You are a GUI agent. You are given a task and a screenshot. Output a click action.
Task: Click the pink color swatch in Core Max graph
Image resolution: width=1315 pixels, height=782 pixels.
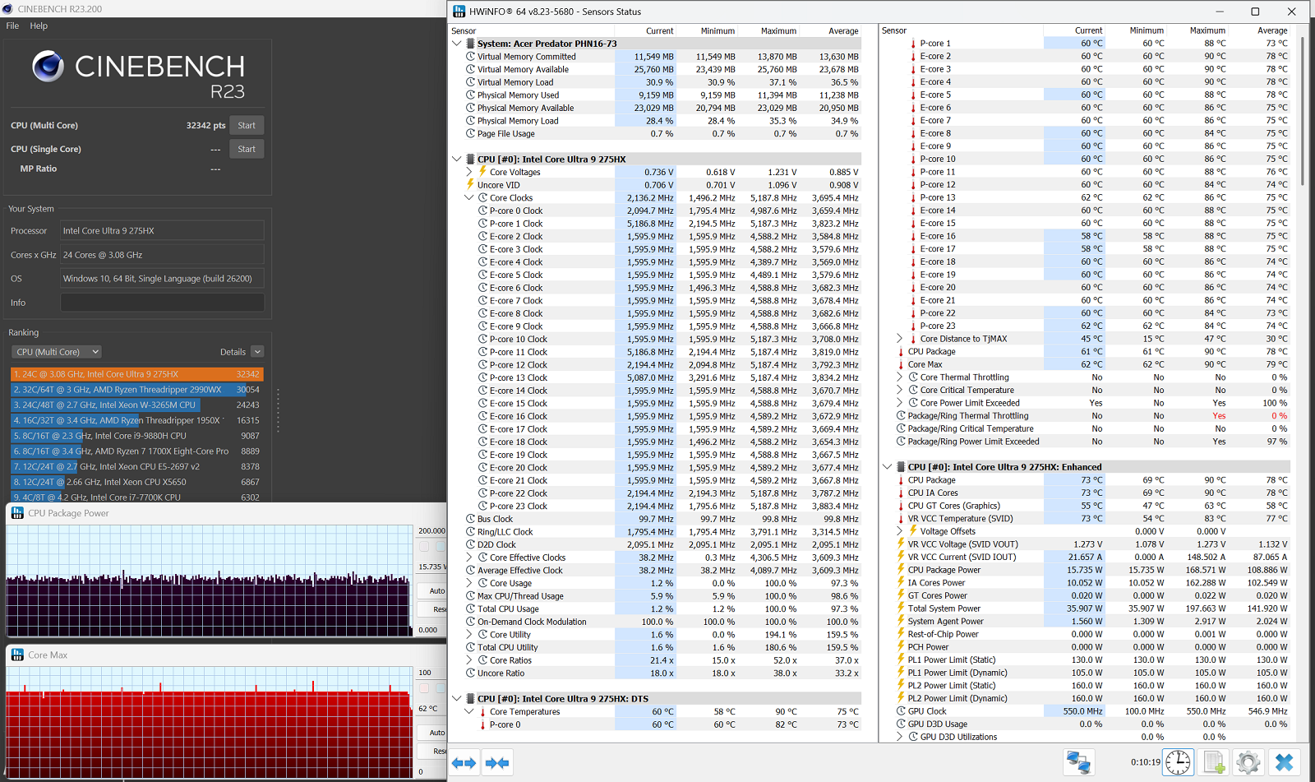coord(424,688)
